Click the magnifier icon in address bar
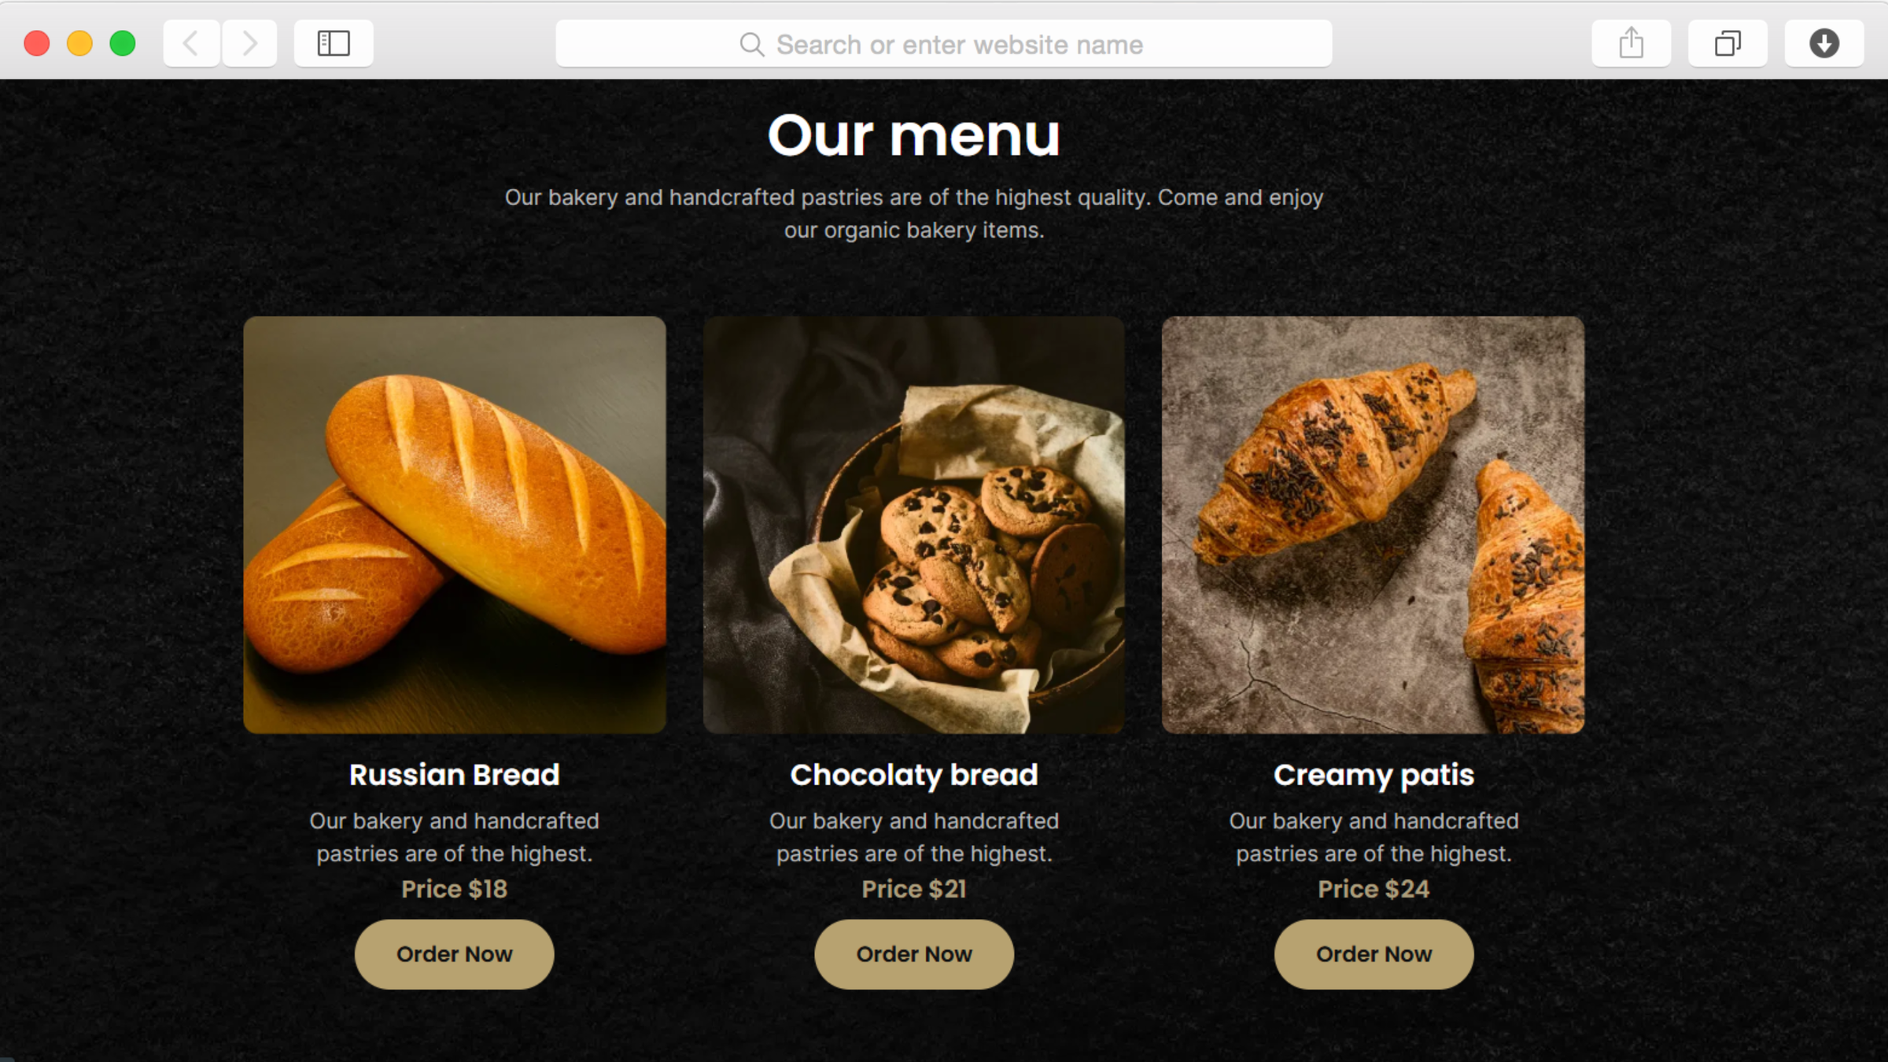This screenshot has height=1062, width=1888. 751,45
